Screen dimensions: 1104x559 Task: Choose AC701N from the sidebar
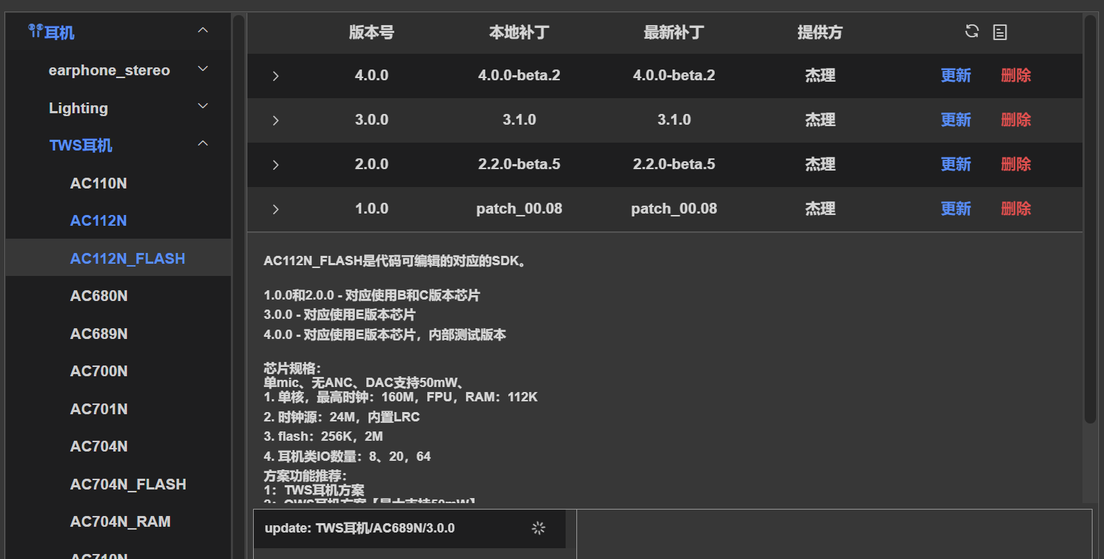99,409
